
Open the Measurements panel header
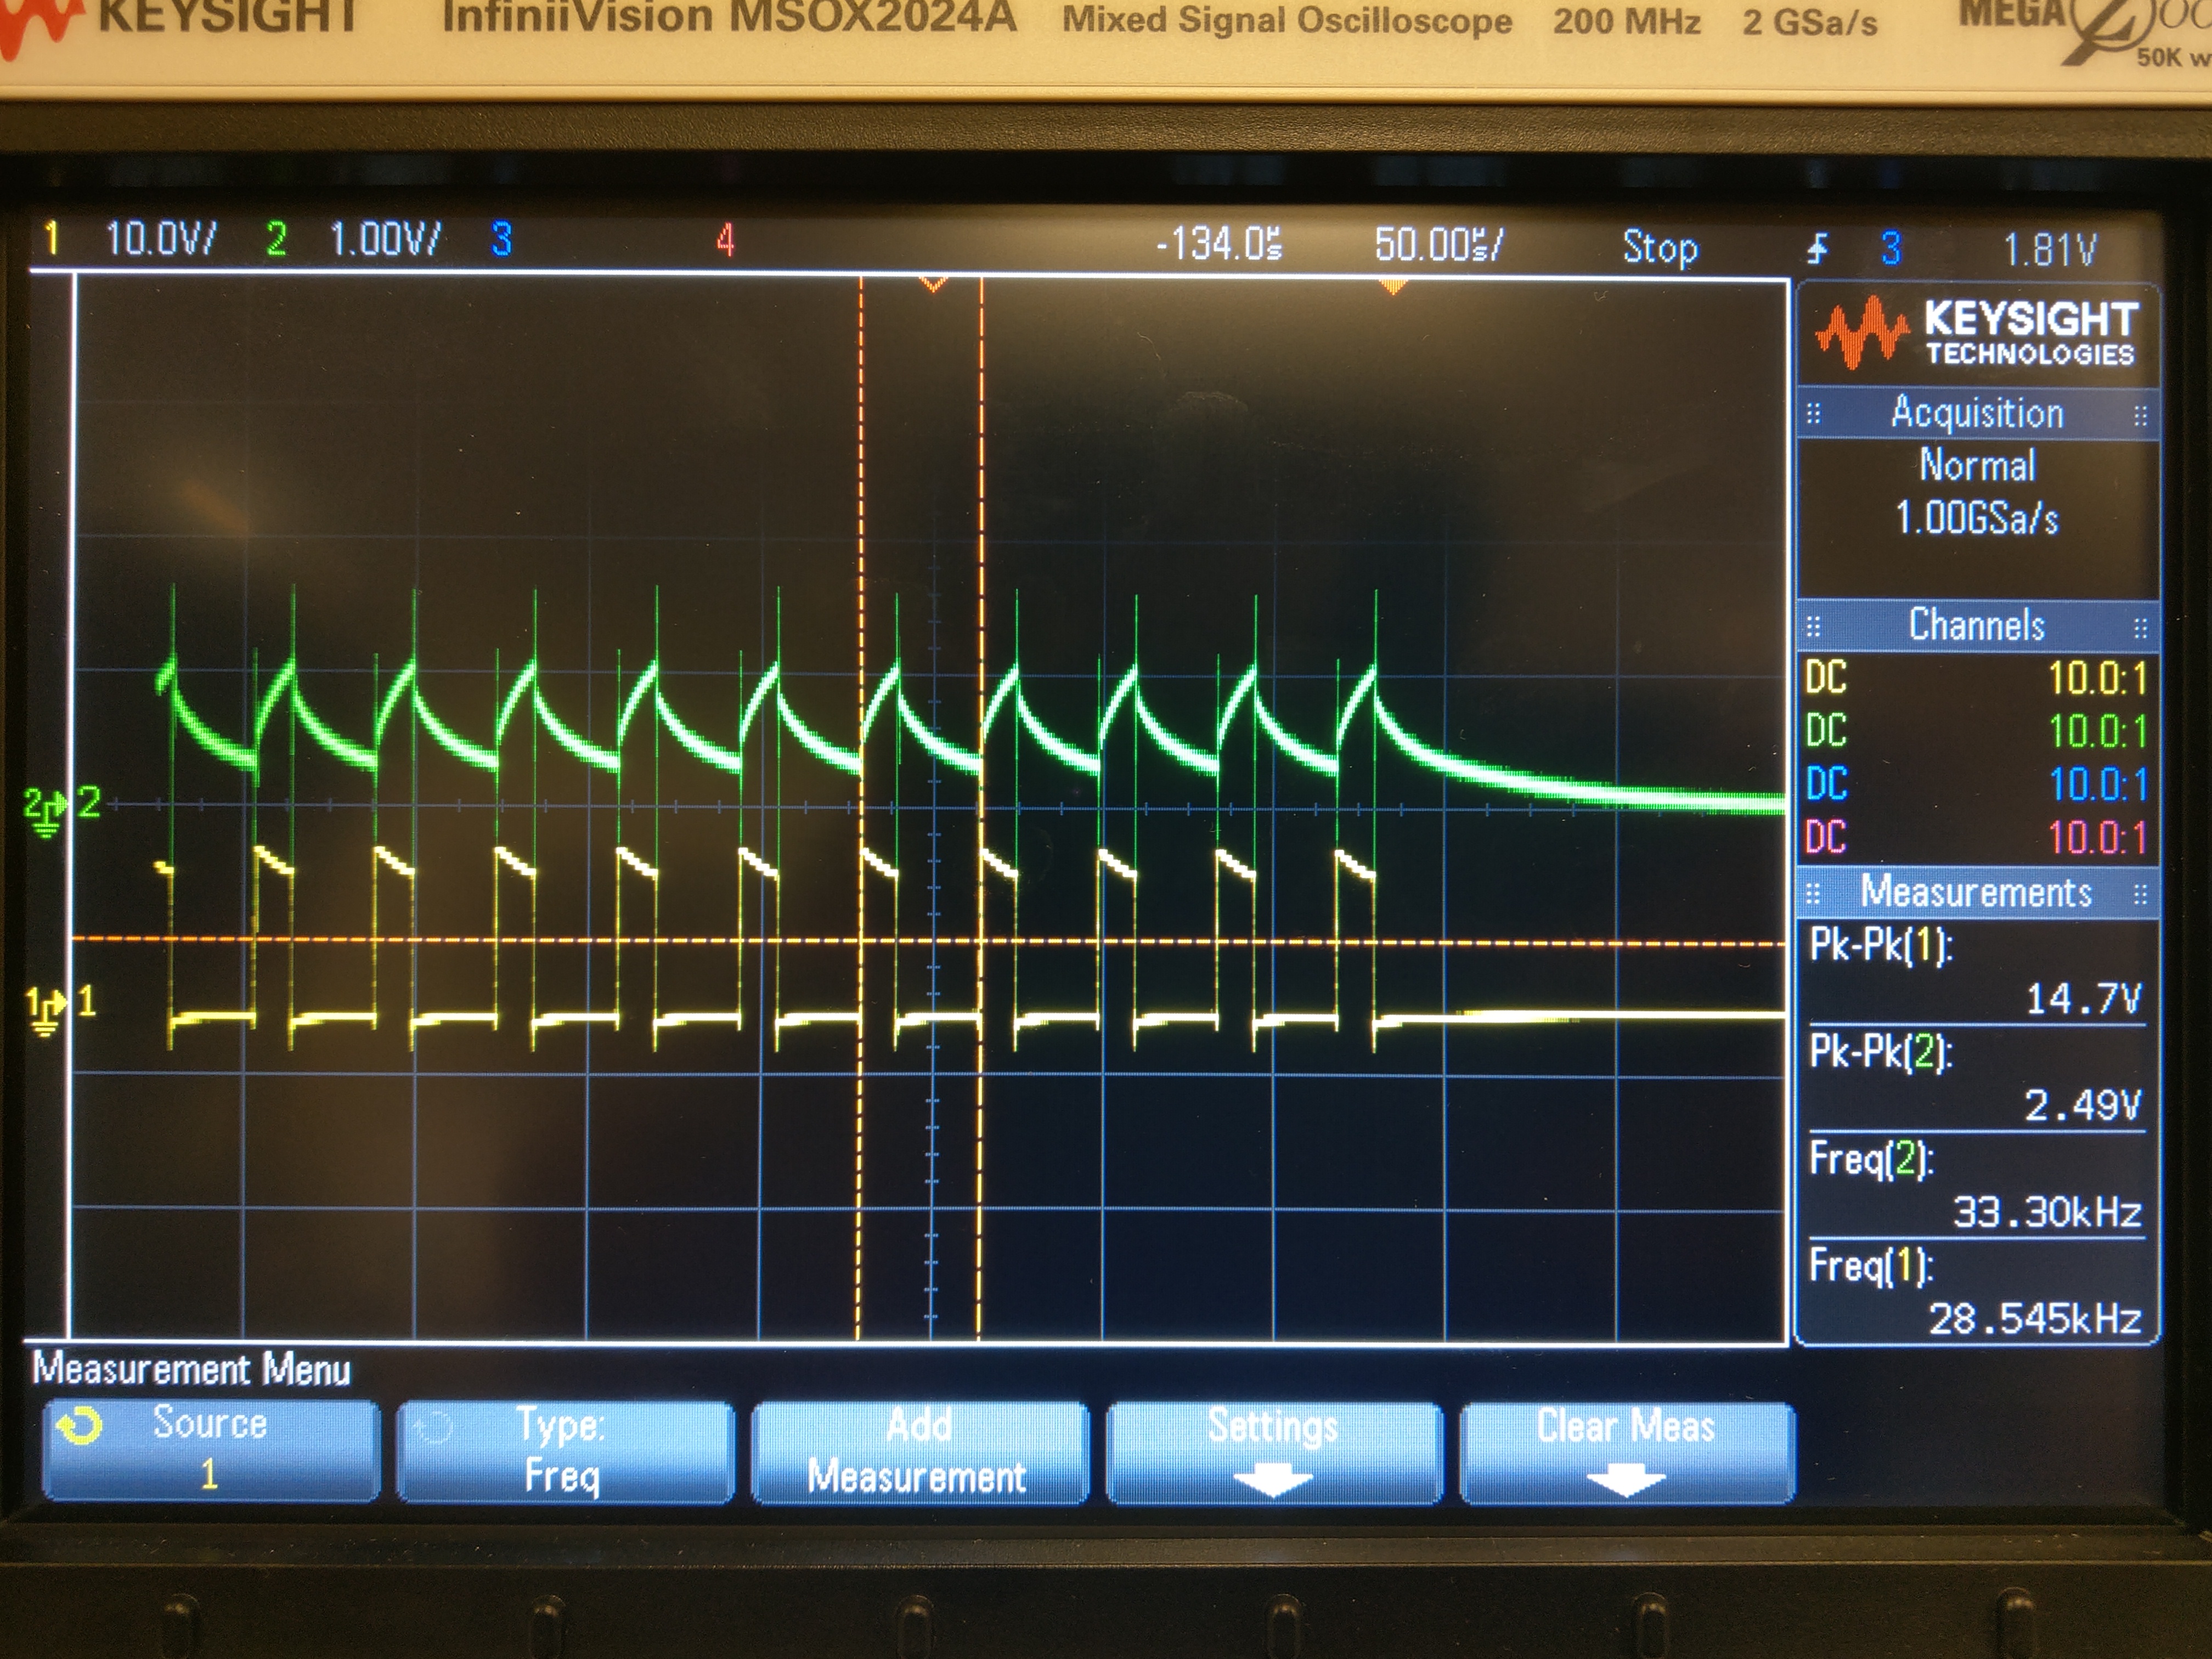pos(1977,891)
